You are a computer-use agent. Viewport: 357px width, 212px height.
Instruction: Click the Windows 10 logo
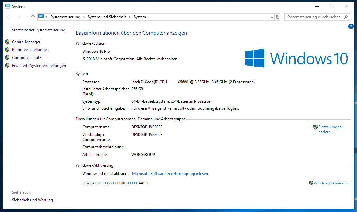(296, 58)
